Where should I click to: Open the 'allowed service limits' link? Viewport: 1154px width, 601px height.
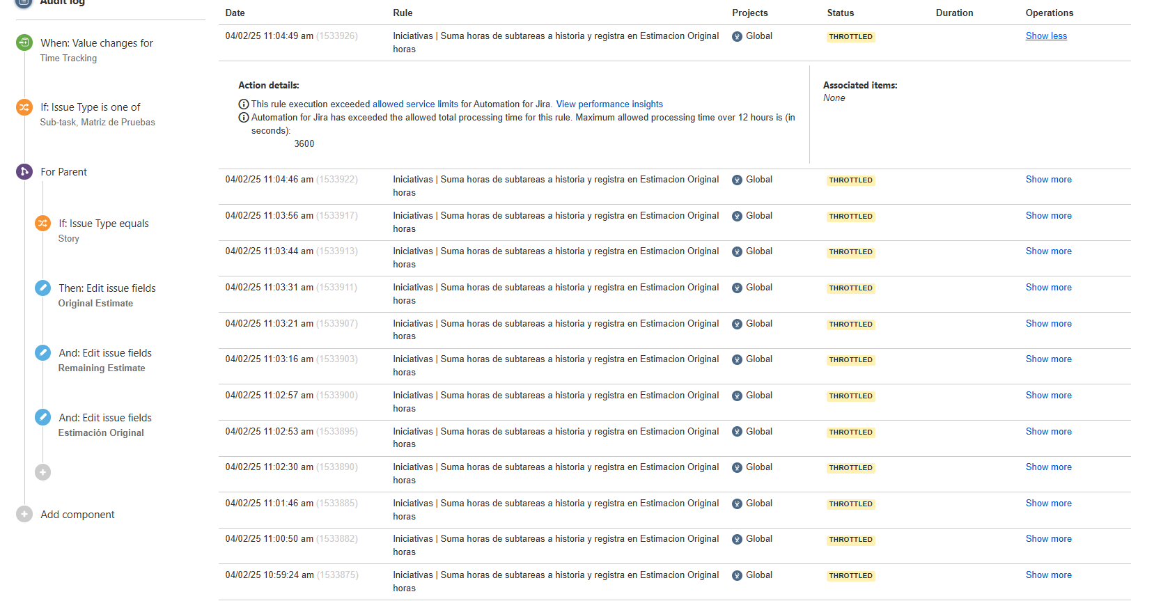tap(415, 104)
